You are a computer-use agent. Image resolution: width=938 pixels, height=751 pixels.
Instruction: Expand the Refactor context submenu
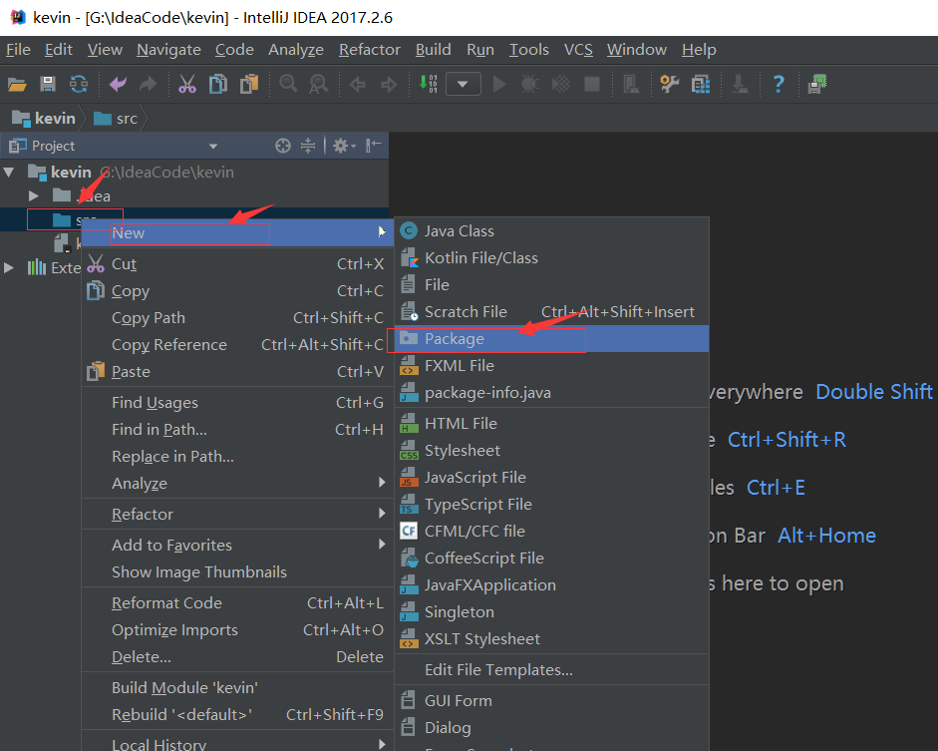point(382,514)
